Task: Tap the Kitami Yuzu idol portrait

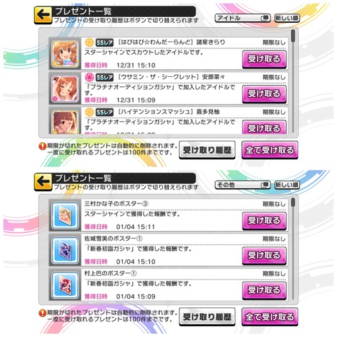Action: point(65,122)
